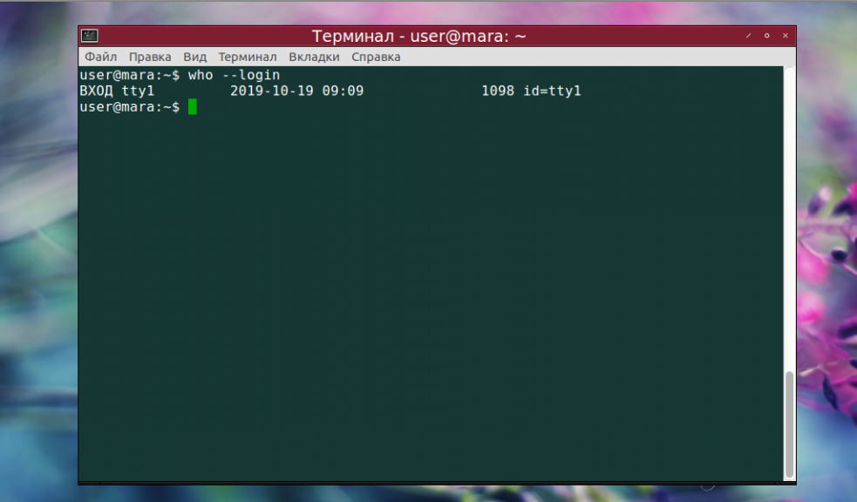Maximize the terminal window
The width and height of the screenshot is (857, 502).
[x=767, y=36]
